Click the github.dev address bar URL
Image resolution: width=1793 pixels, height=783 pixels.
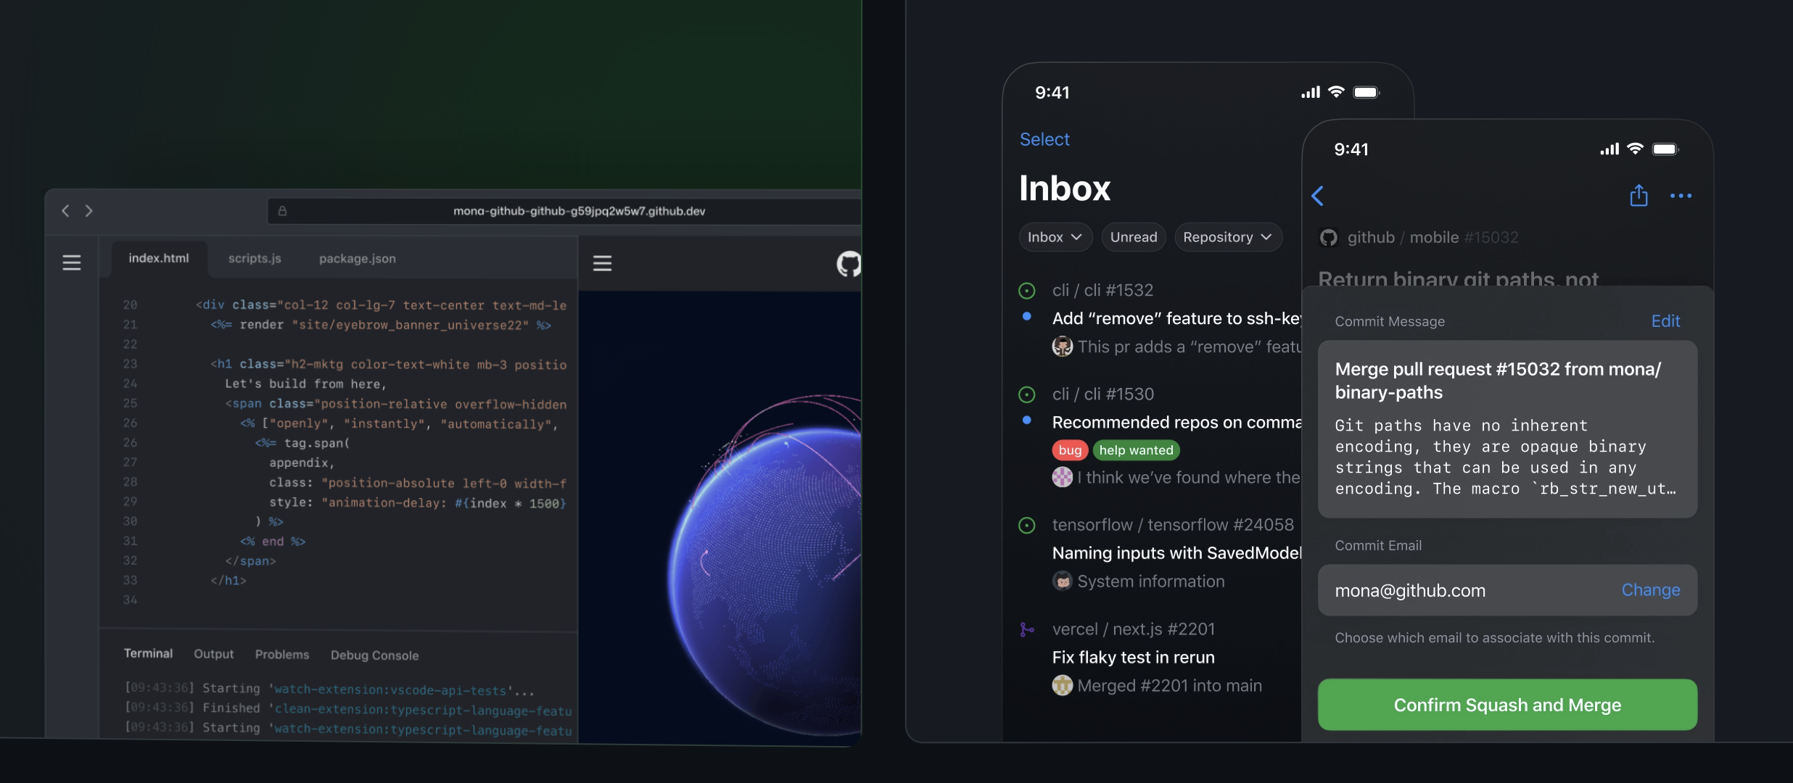tap(579, 211)
